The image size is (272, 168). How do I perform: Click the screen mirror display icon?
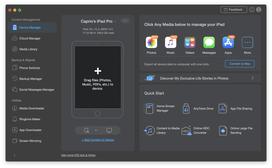coord(109,130)
